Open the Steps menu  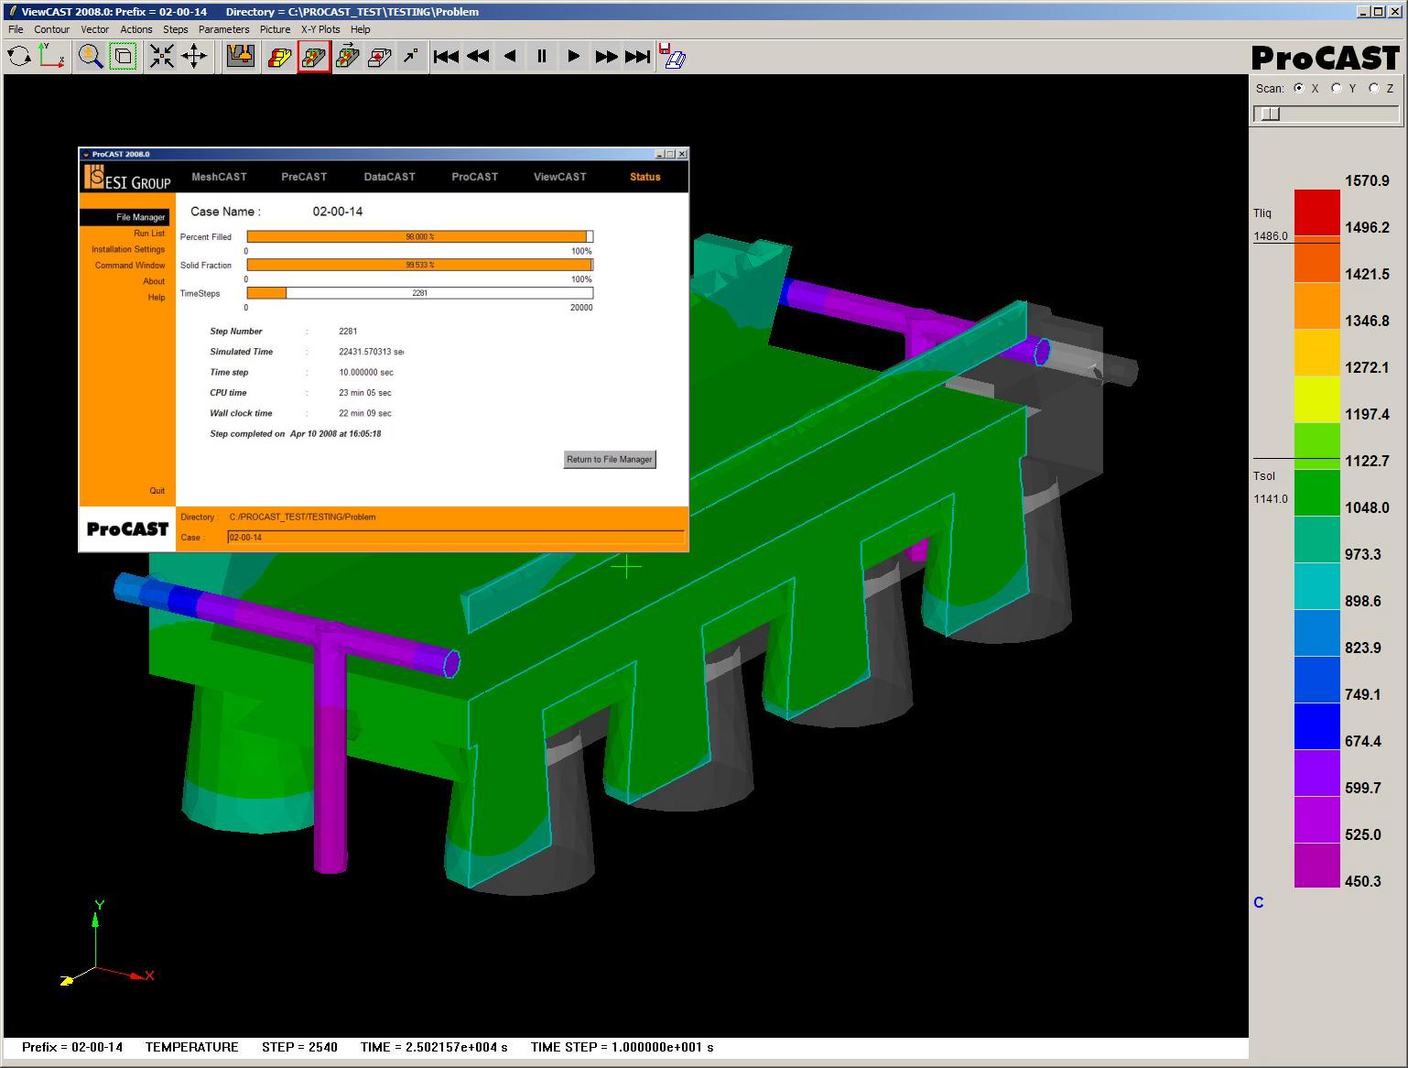[x=176, y=29]
